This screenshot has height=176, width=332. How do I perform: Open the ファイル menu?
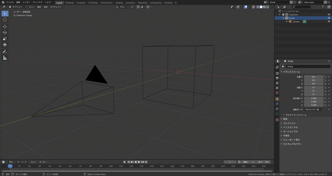(10, 2)
